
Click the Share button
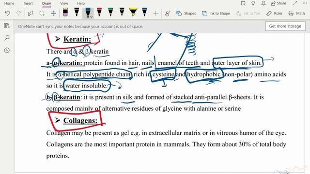279,3
